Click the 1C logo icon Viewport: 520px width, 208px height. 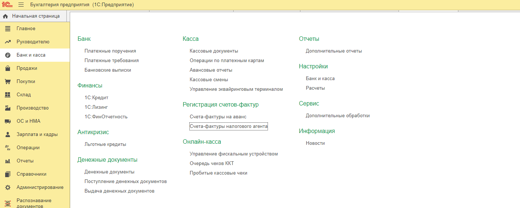[7, 5]
